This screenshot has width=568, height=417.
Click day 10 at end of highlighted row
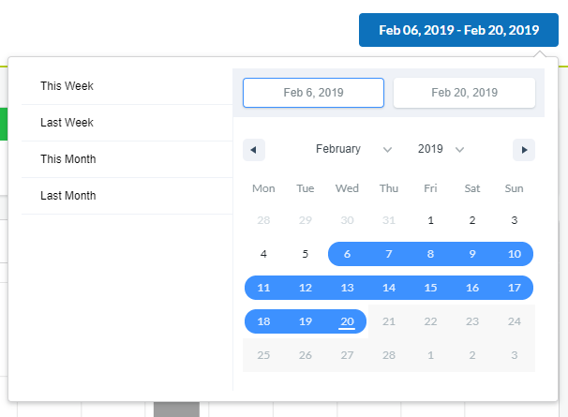coord(514,254)
